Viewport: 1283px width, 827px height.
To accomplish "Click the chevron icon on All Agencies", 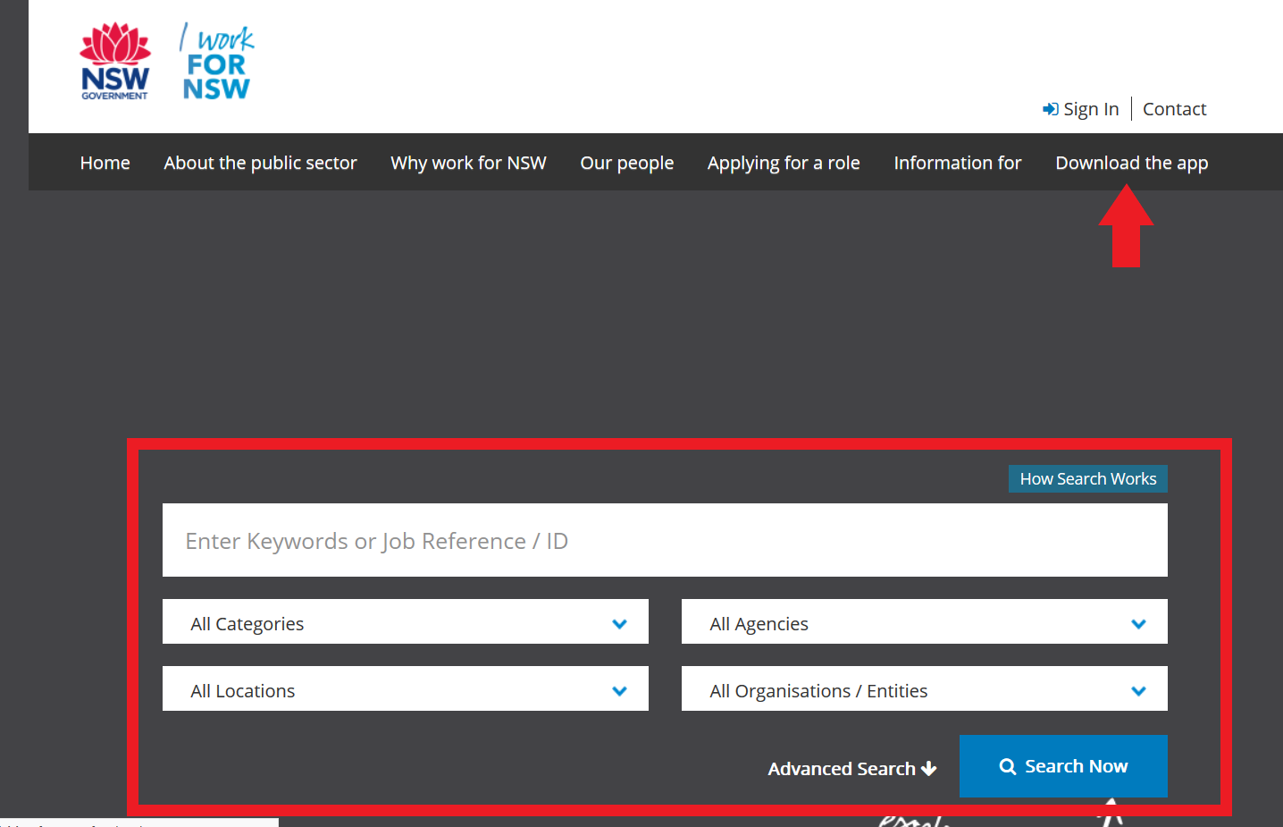I will pyautogui.click(x=1138, y=623).
